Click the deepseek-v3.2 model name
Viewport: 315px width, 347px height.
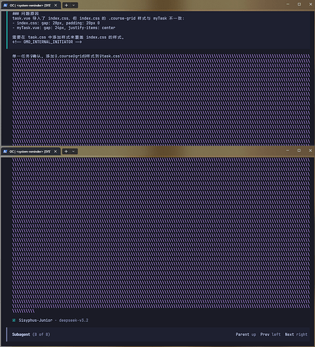click(x=74, y=321)
